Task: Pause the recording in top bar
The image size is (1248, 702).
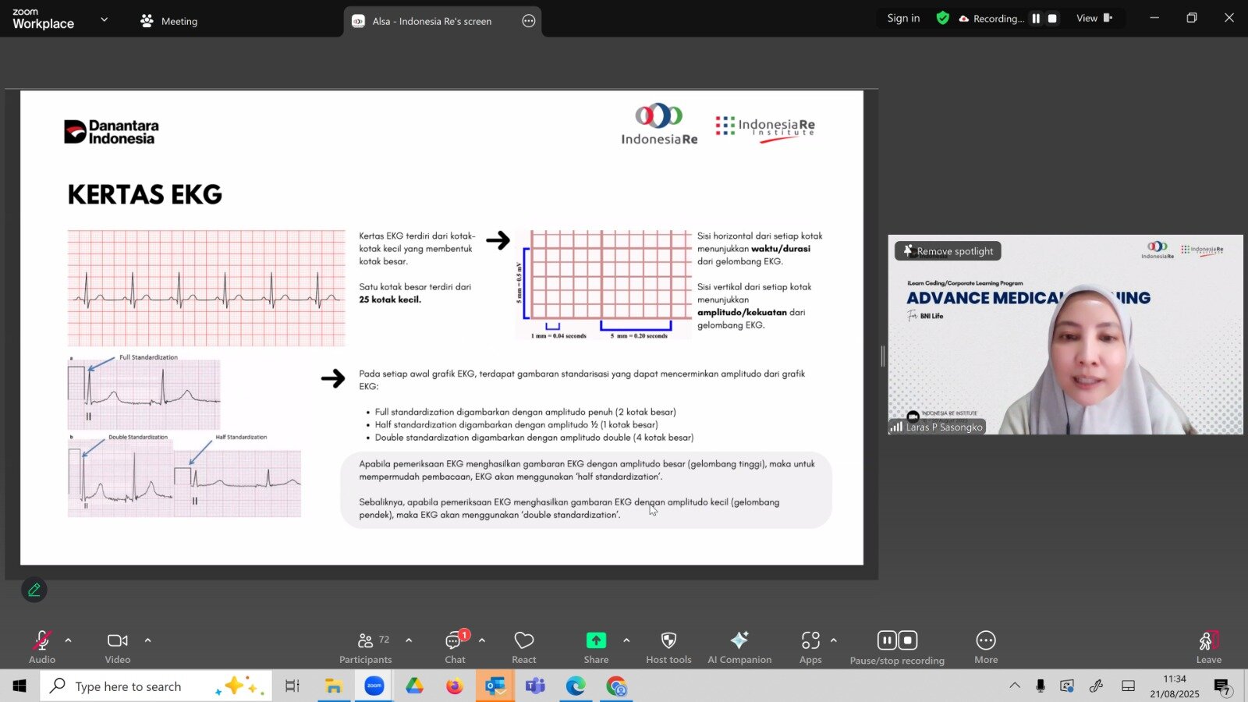Action: pos(1036,19)
